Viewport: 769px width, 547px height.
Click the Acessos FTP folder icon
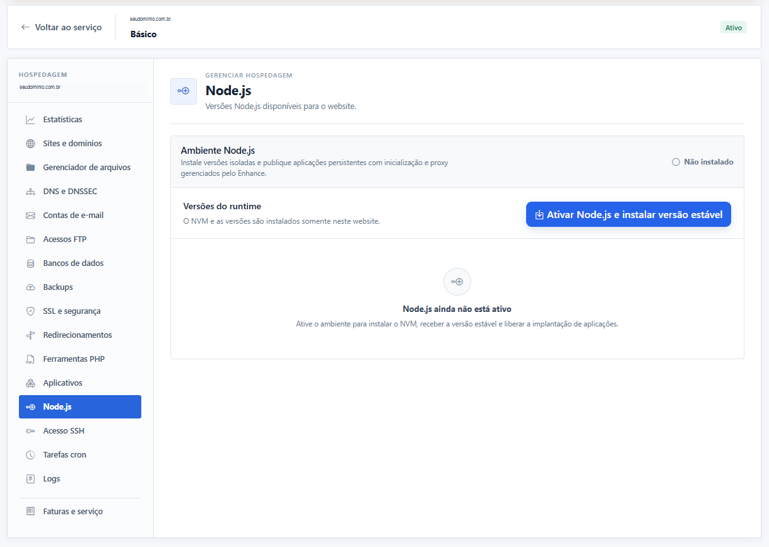[x=30, y=239]
